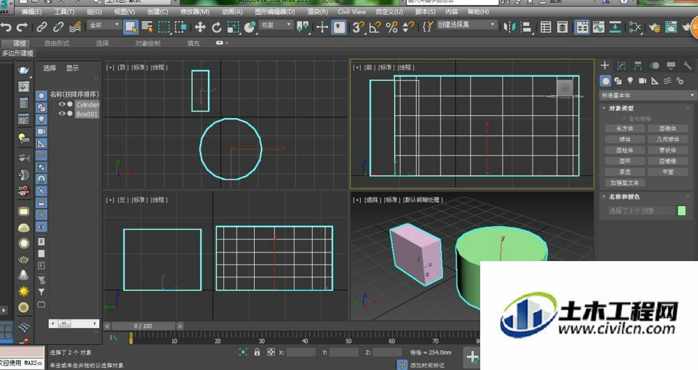Click the 长方体 box button

[x=625, y=128]
